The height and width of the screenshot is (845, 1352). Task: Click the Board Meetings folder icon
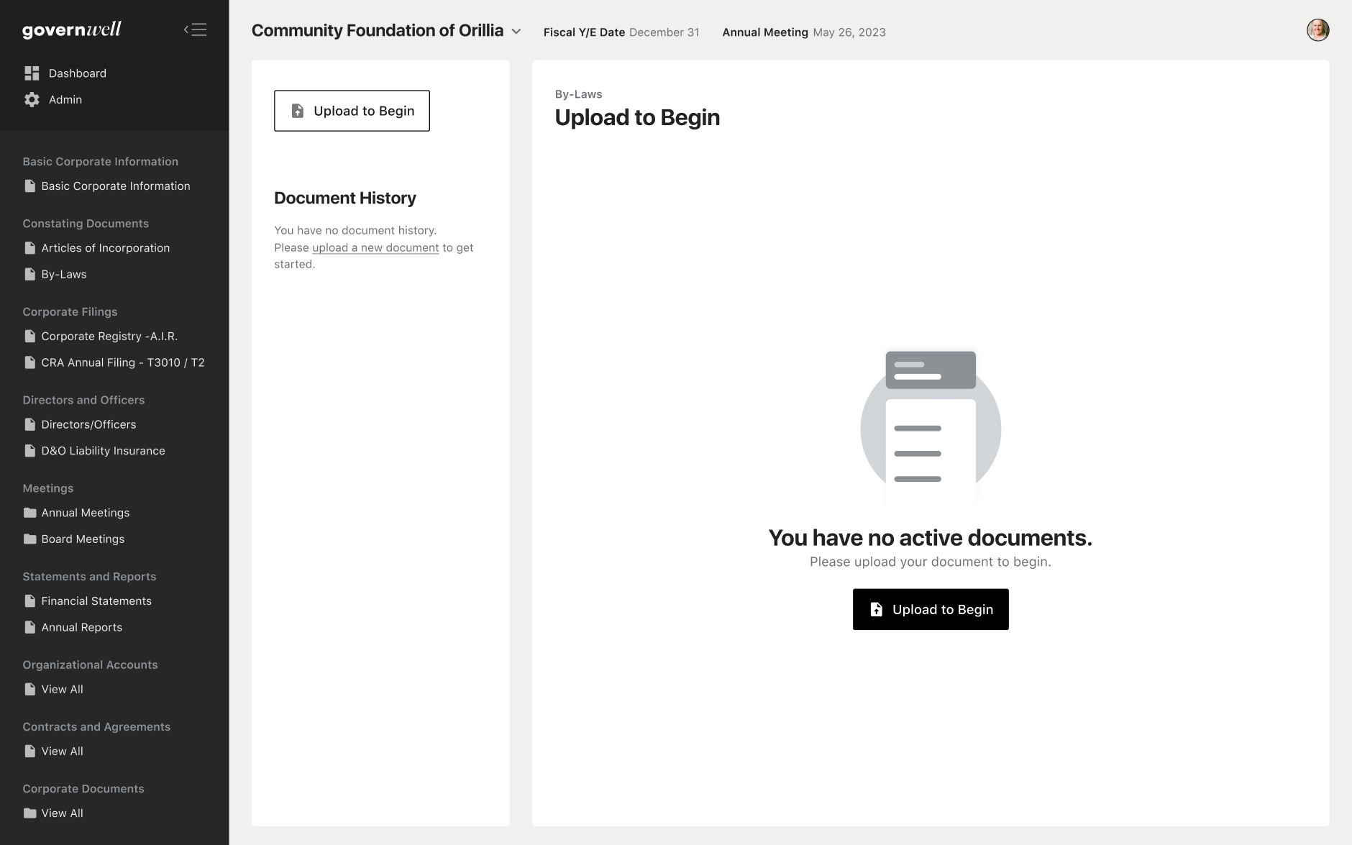click(29, 539)
